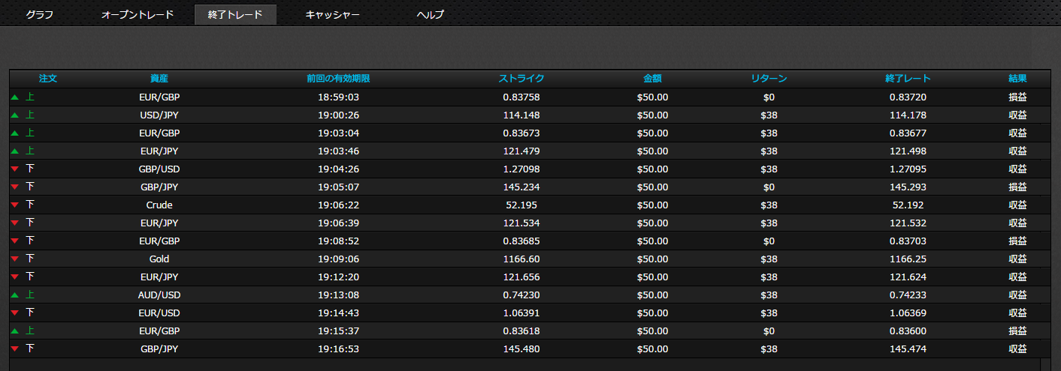Viewport: 1061px width, 371px height.
Task: Open the キャッシャー tab
Action: 332,15
